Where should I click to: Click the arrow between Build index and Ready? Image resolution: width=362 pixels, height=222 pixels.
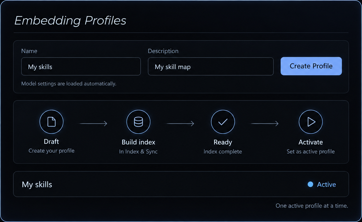click(x=180, y=124)
